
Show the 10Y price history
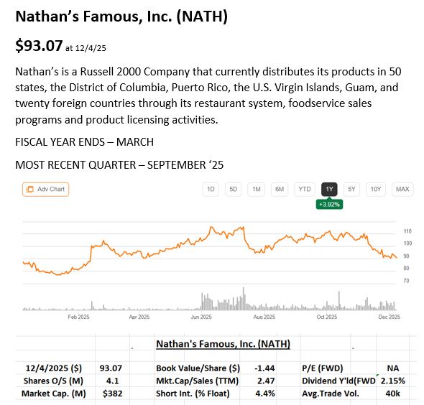point(376,189)
